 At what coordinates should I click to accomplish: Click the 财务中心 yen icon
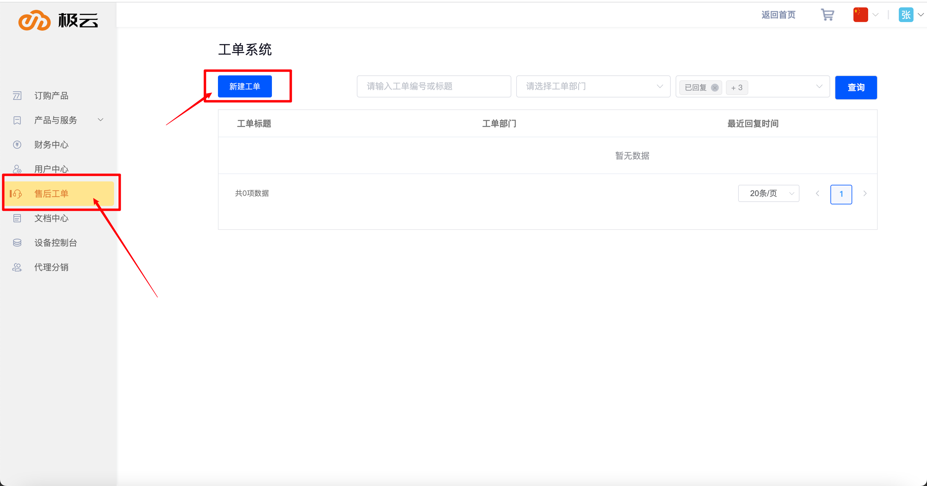coord(17,145)
